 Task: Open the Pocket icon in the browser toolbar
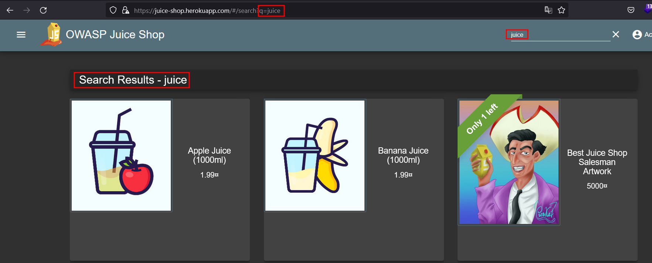pyautogui.click(x=631, y=10)
